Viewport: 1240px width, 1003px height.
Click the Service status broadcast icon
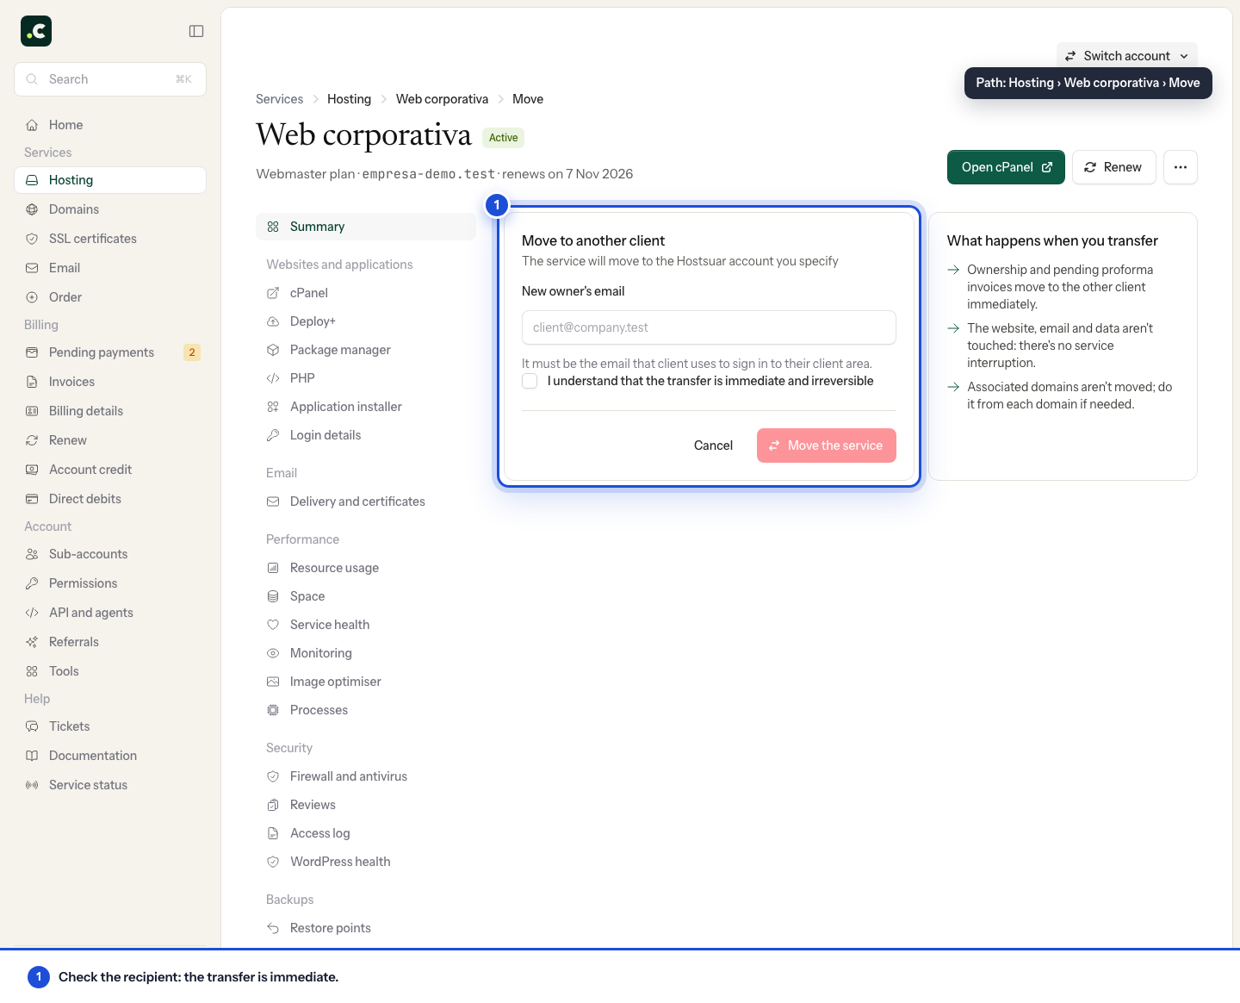(x=32, y=785)
